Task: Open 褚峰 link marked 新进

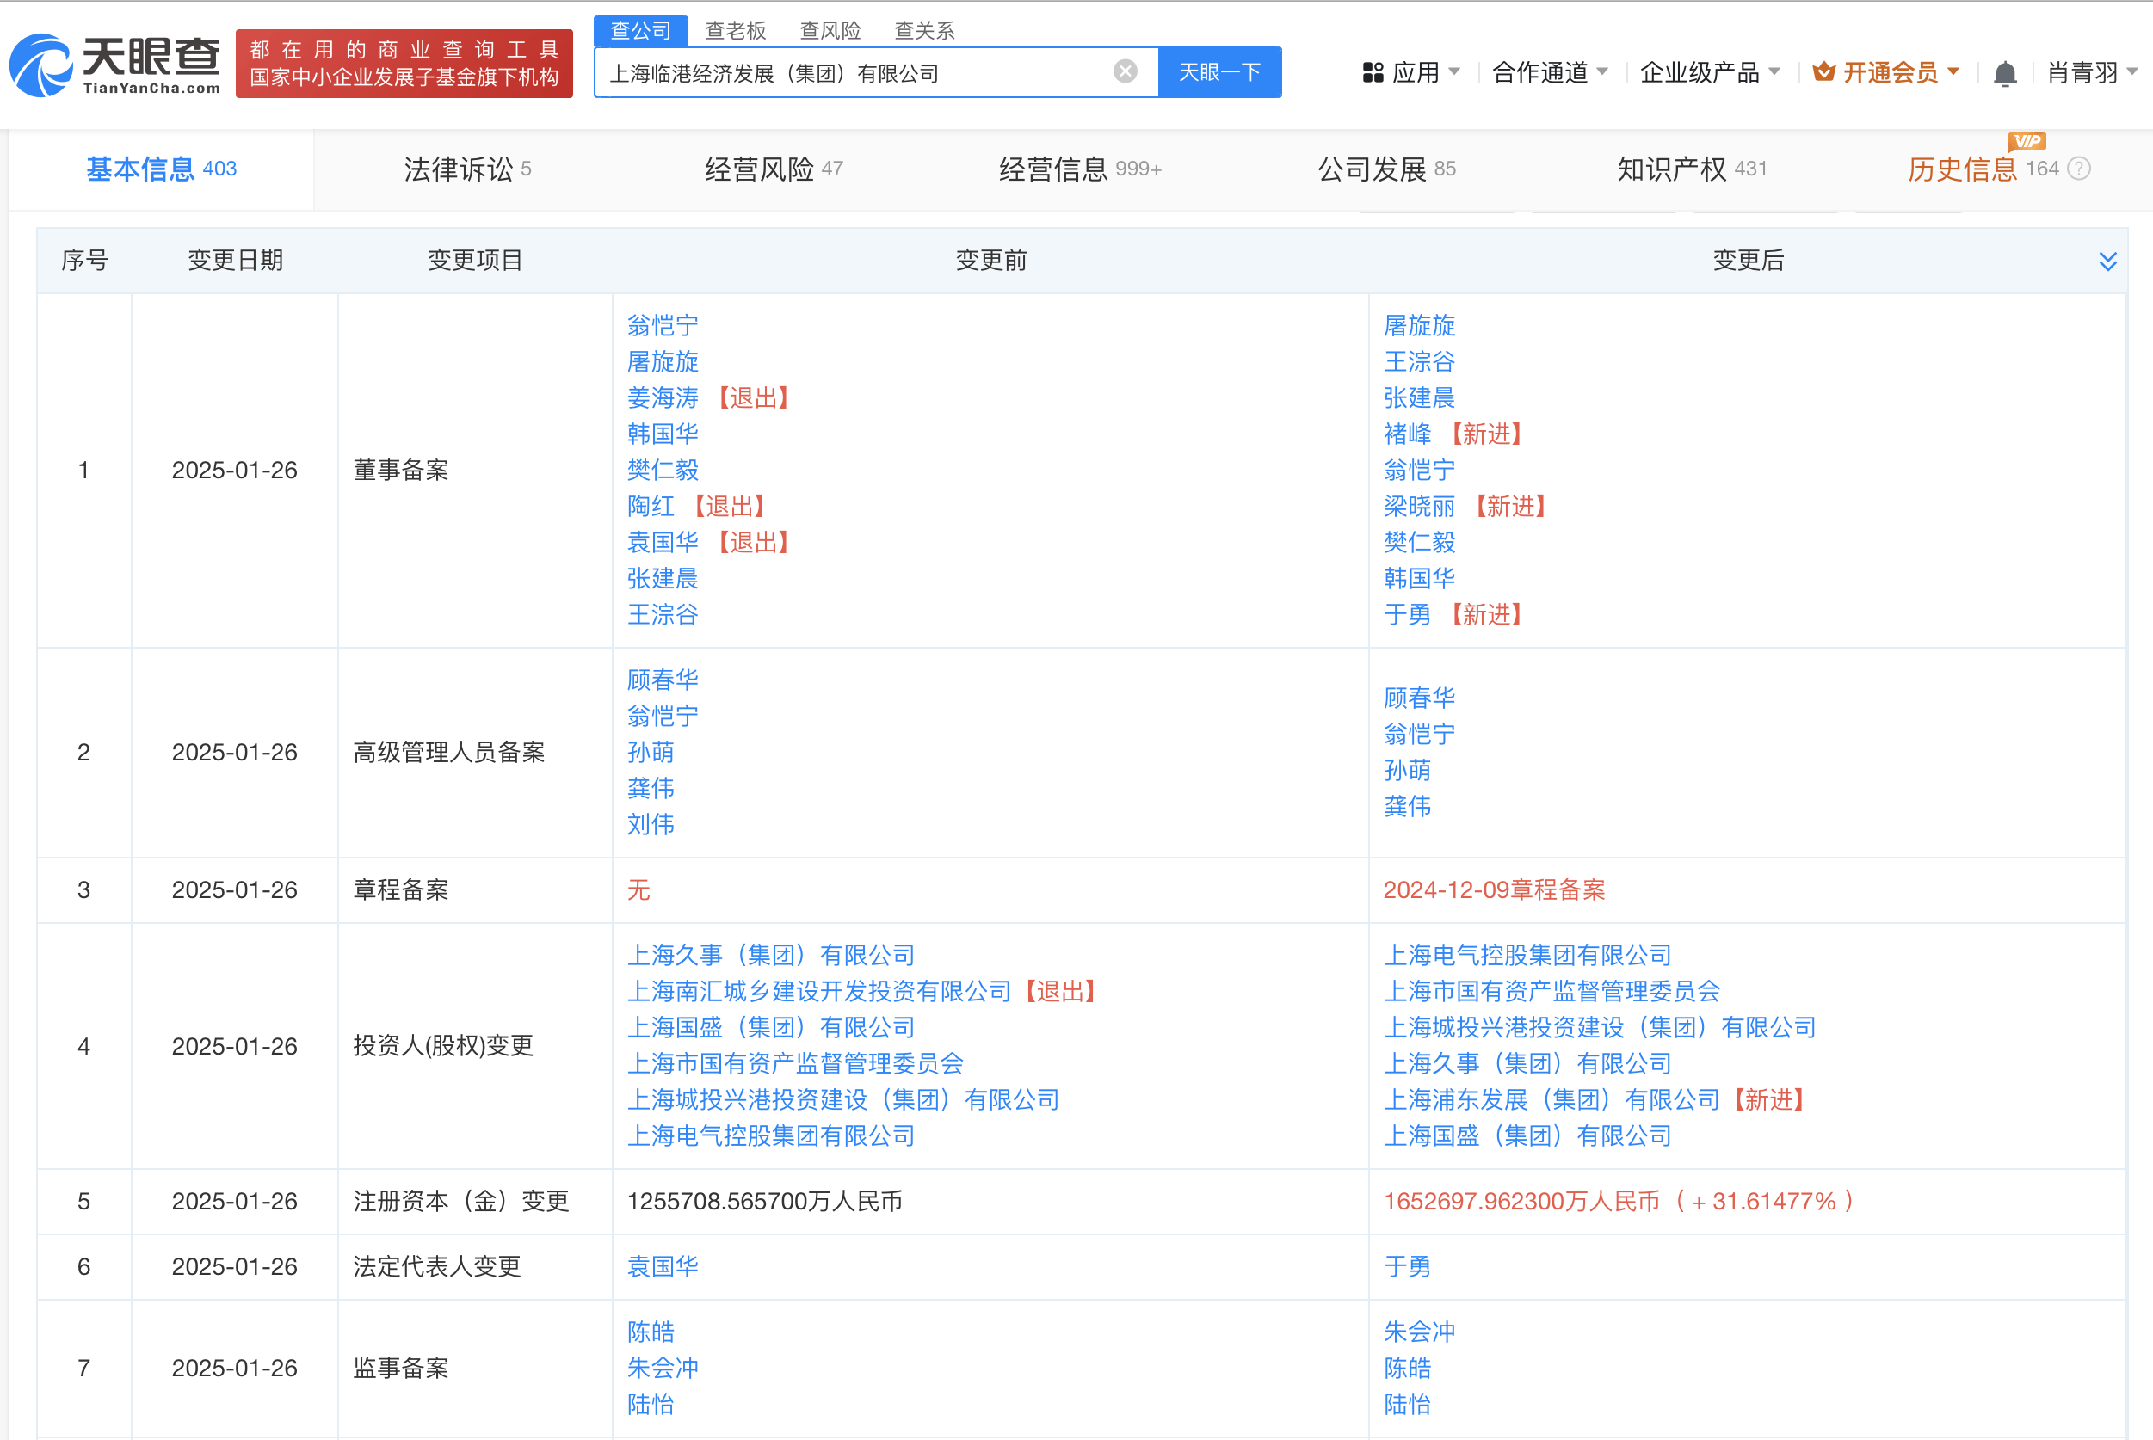Action: [x=1407, y=434]
